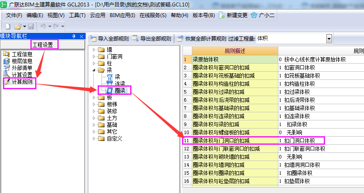Open the 编辑(E) menu
The image size is (364, 193).
35,15
